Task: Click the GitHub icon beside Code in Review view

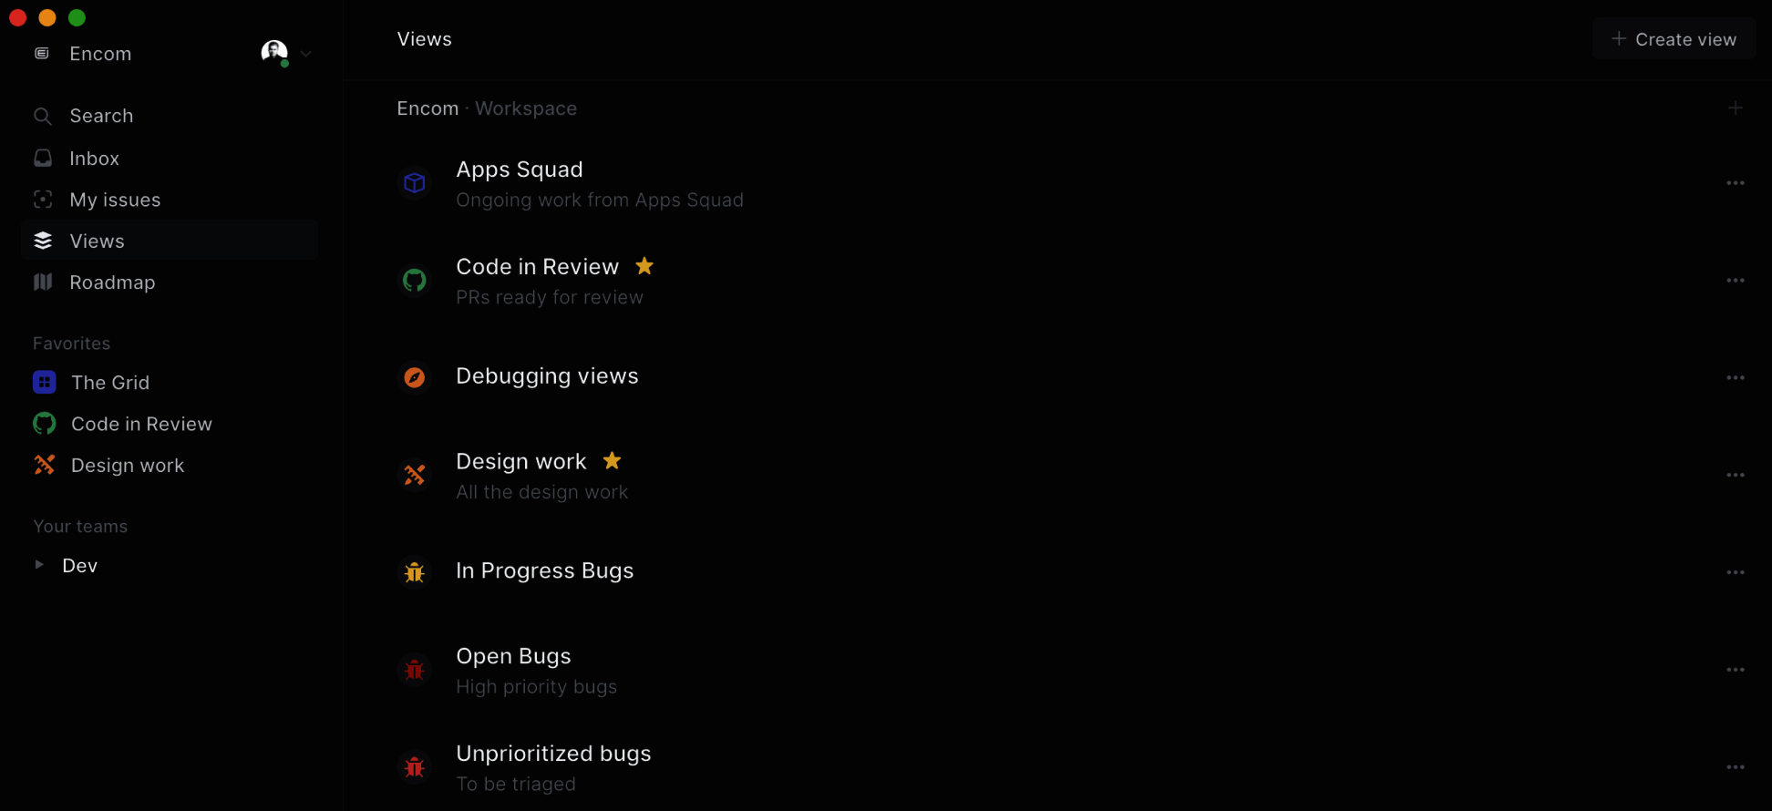Action: coord(415,281)
